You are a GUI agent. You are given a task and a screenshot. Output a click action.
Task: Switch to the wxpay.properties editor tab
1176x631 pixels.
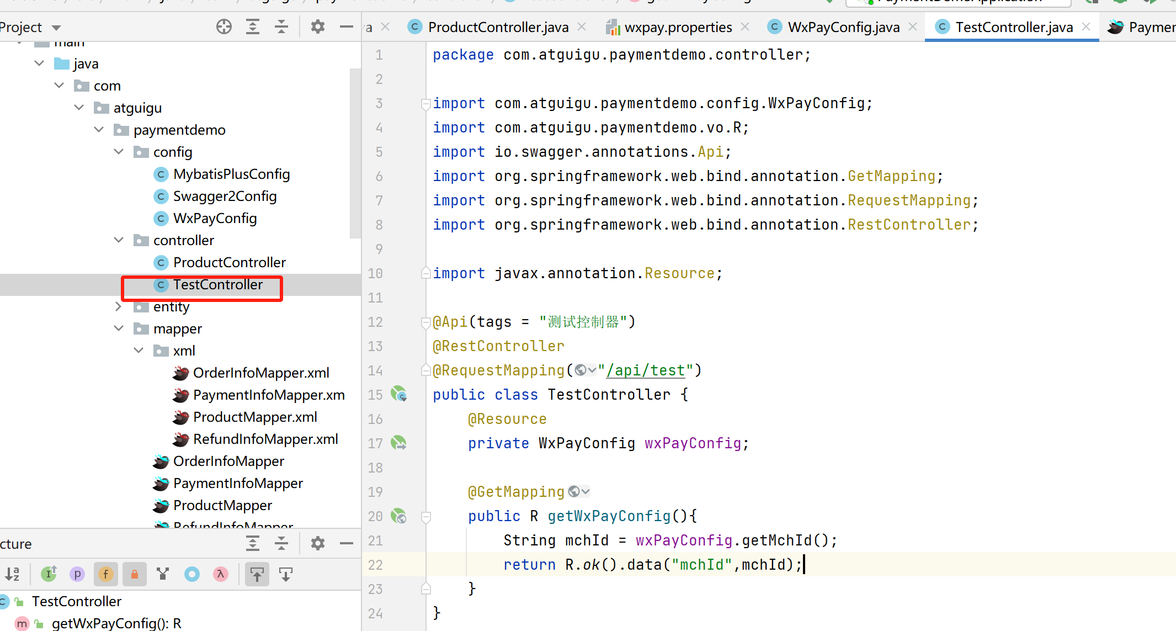tap(677, 27)
